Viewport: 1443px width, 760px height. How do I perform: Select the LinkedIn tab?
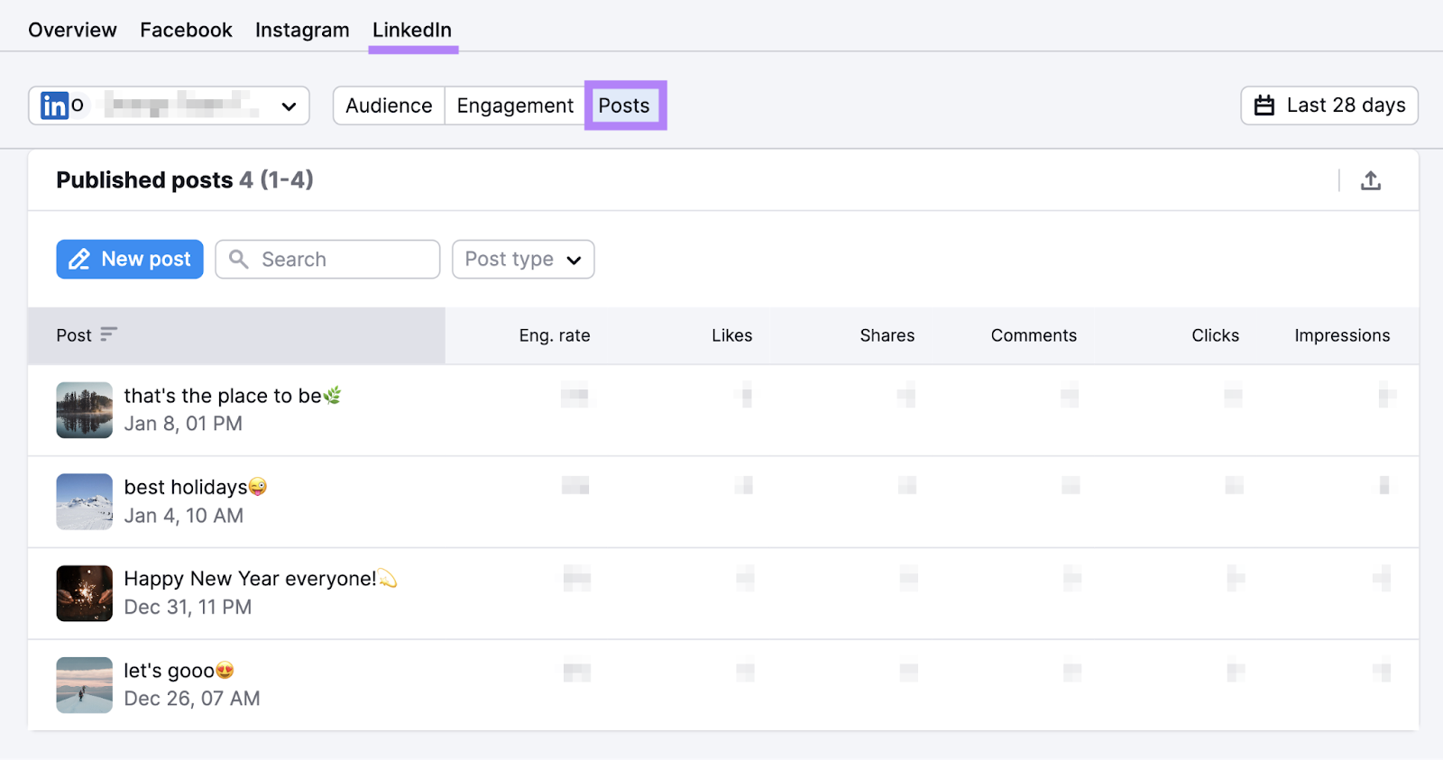(412, 30)
